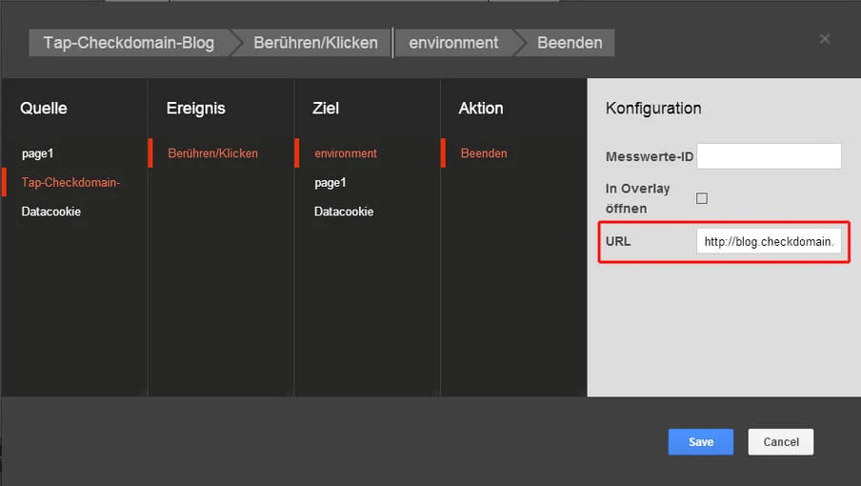Close the event dialog with X
The width and height of the screenshot is (861, 486).
click(825, 39)
